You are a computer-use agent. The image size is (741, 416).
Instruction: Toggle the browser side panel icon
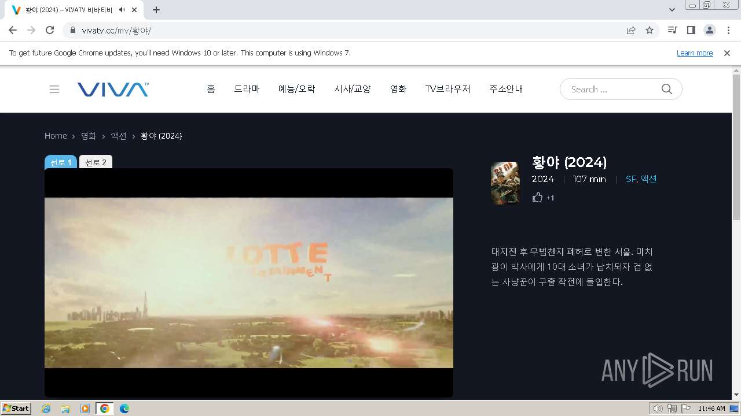click(691, 30)
